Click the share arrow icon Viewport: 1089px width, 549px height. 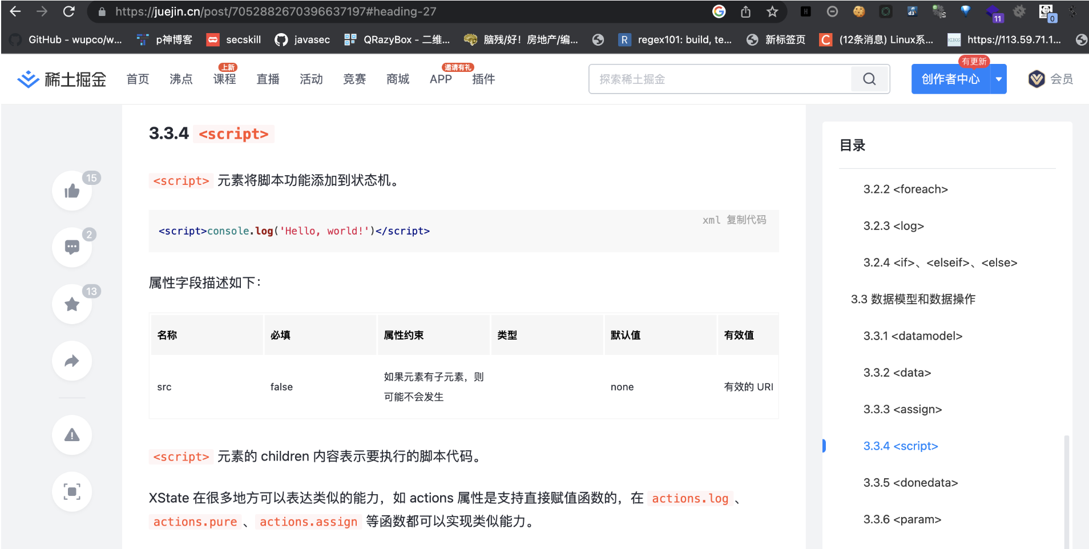tap(72, 361)
